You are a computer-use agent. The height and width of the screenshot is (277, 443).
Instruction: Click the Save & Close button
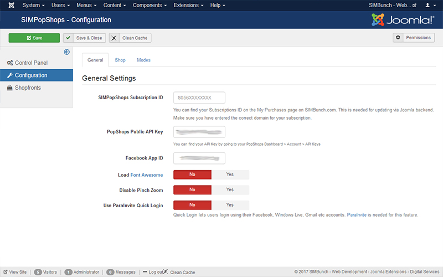click(x=84, y=38)
